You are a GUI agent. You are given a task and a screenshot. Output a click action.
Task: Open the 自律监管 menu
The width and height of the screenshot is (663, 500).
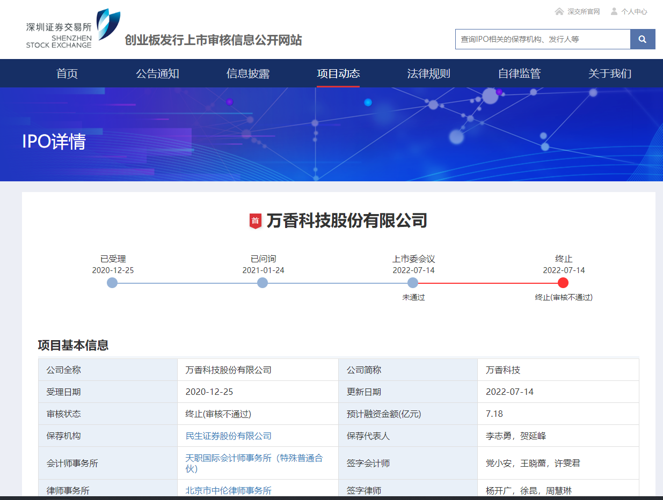click(x=519, y=73)
